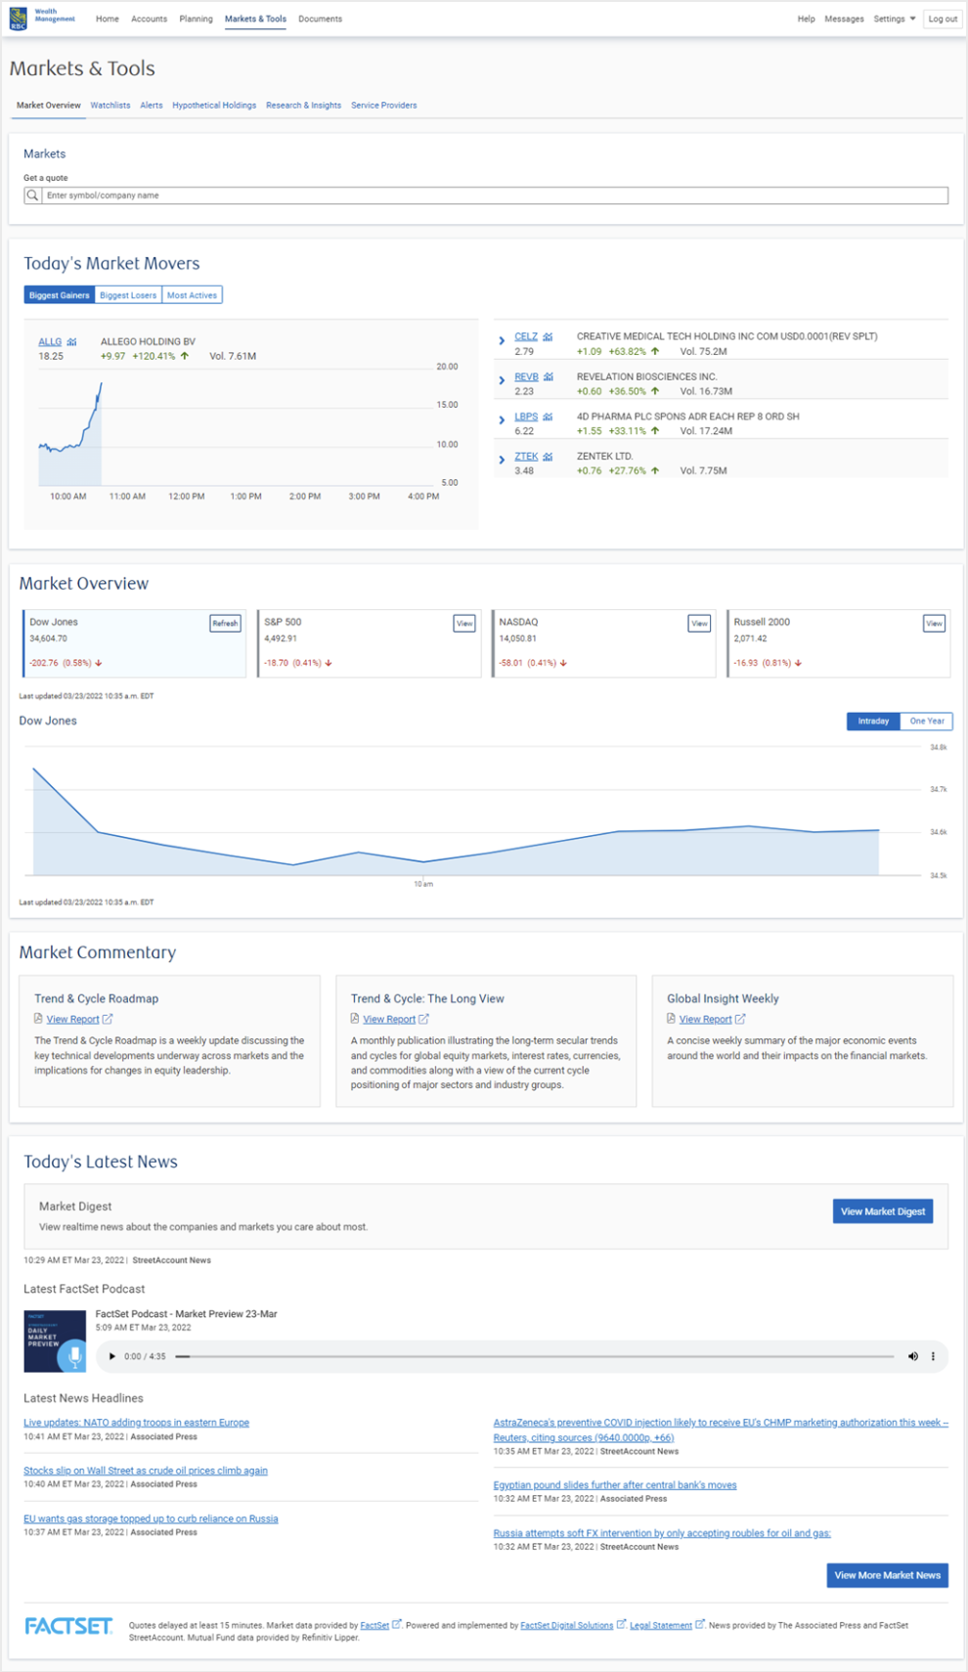The width and height of the screenshot is (968, 1672).
Task: Open the Settings dropdown menu
Action: click(895, 19)
